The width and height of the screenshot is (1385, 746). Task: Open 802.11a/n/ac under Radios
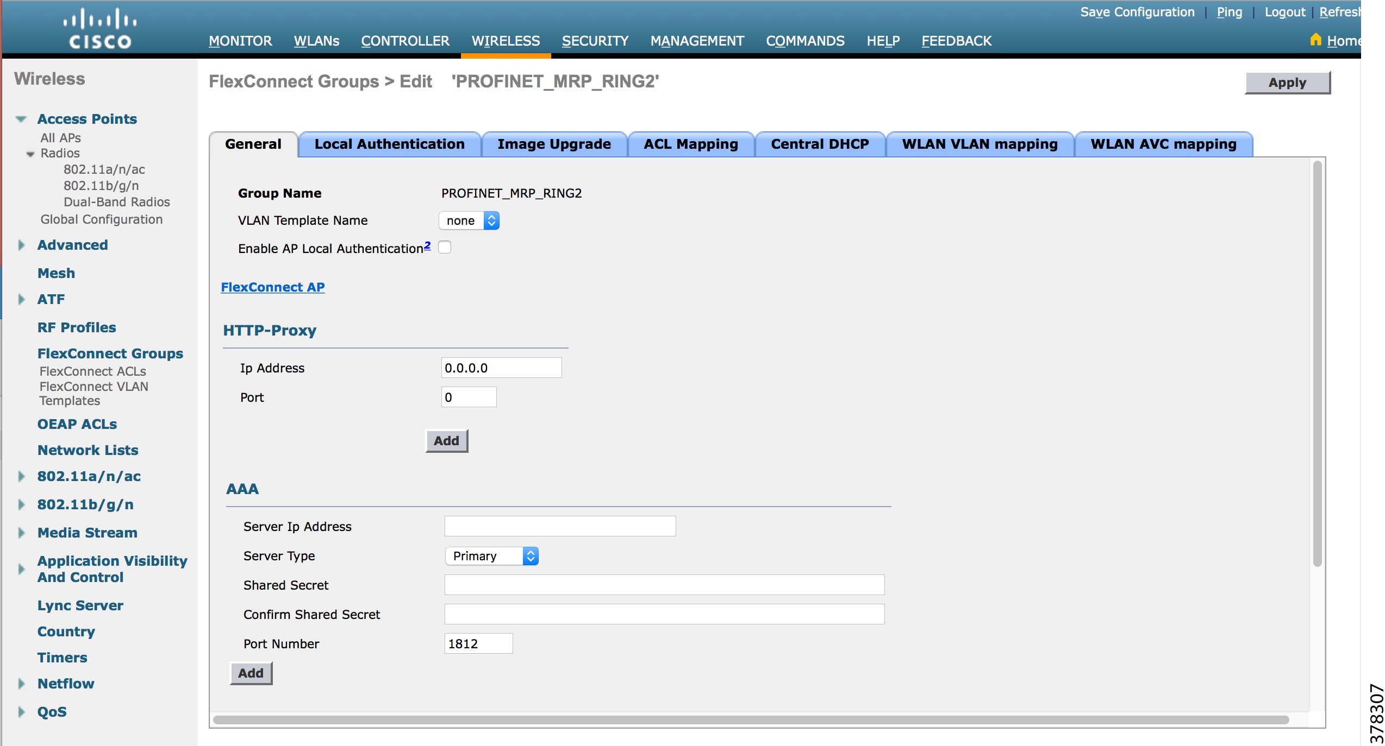pos(104,169)
